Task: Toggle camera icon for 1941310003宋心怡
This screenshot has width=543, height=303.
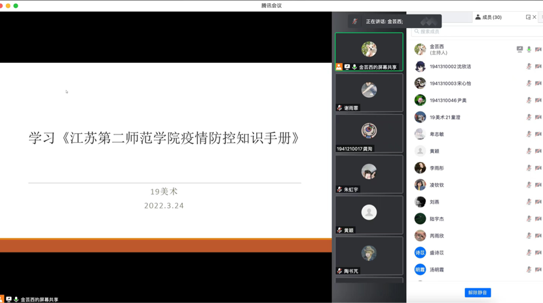Action: 538,83
